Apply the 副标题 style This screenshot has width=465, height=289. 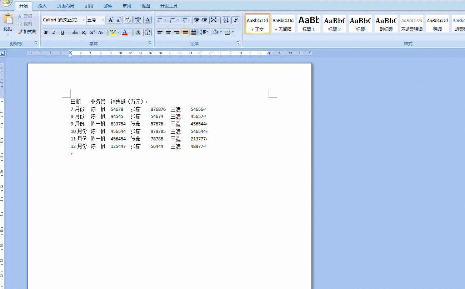click(x=386, y=24)
